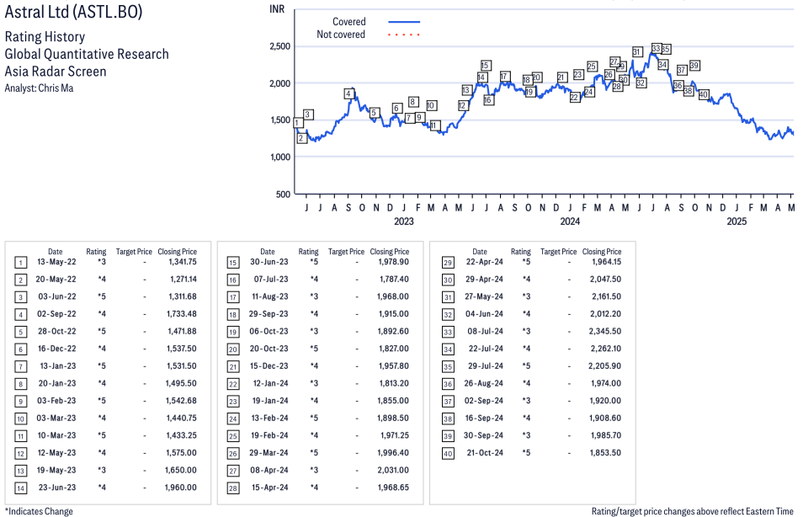Click the numbered box 40 beside 21-Oct-24

pyautogui.click(x=448, y=454)
